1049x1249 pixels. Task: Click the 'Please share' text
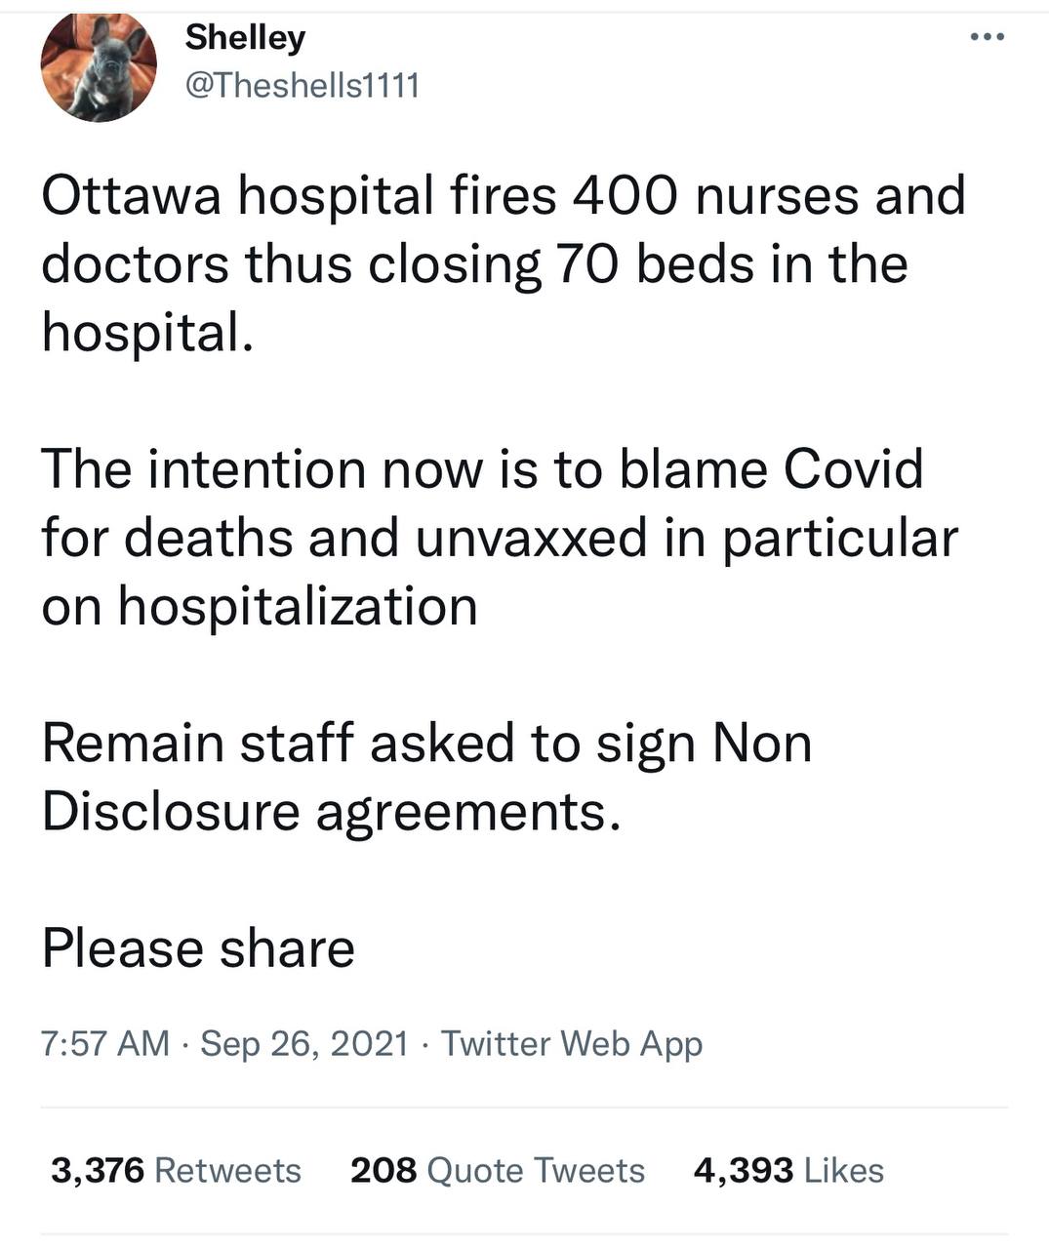[198, 948]
